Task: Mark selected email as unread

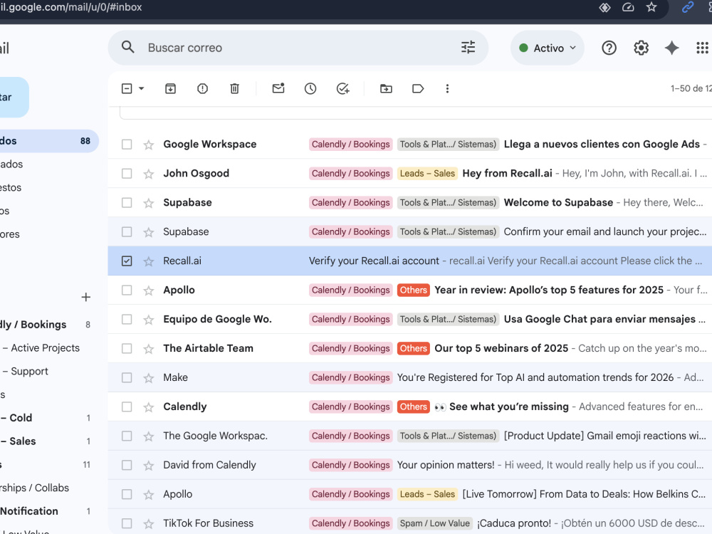Action: point(278,88)
